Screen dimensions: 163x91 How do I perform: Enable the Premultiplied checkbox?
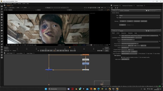(x=138, y=54)
